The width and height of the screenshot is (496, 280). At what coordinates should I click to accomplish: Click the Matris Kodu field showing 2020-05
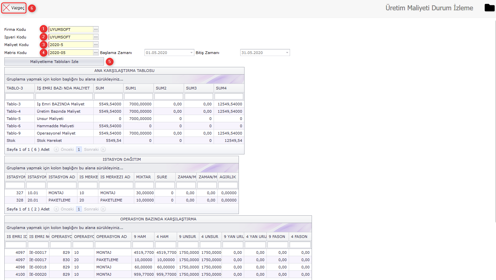click(71, 53)
